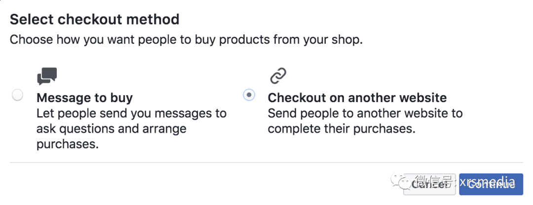Click the "Message to buy" bold label
The height and width of the screenshot is (205, 533).
point(85,98)
